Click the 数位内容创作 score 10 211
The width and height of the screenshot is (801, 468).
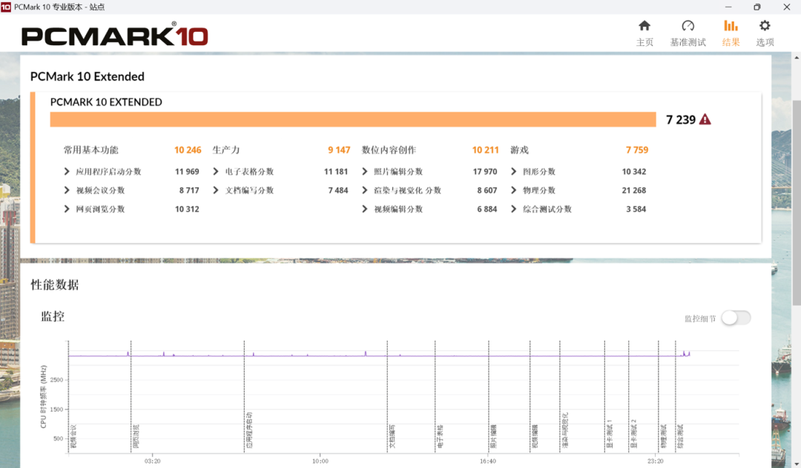pos(485,150)
